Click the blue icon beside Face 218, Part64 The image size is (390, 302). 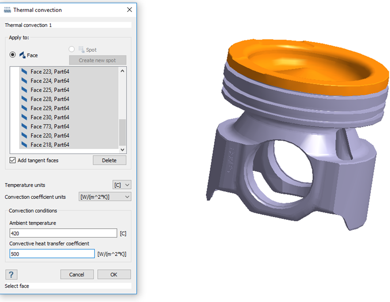pos(24,145)
